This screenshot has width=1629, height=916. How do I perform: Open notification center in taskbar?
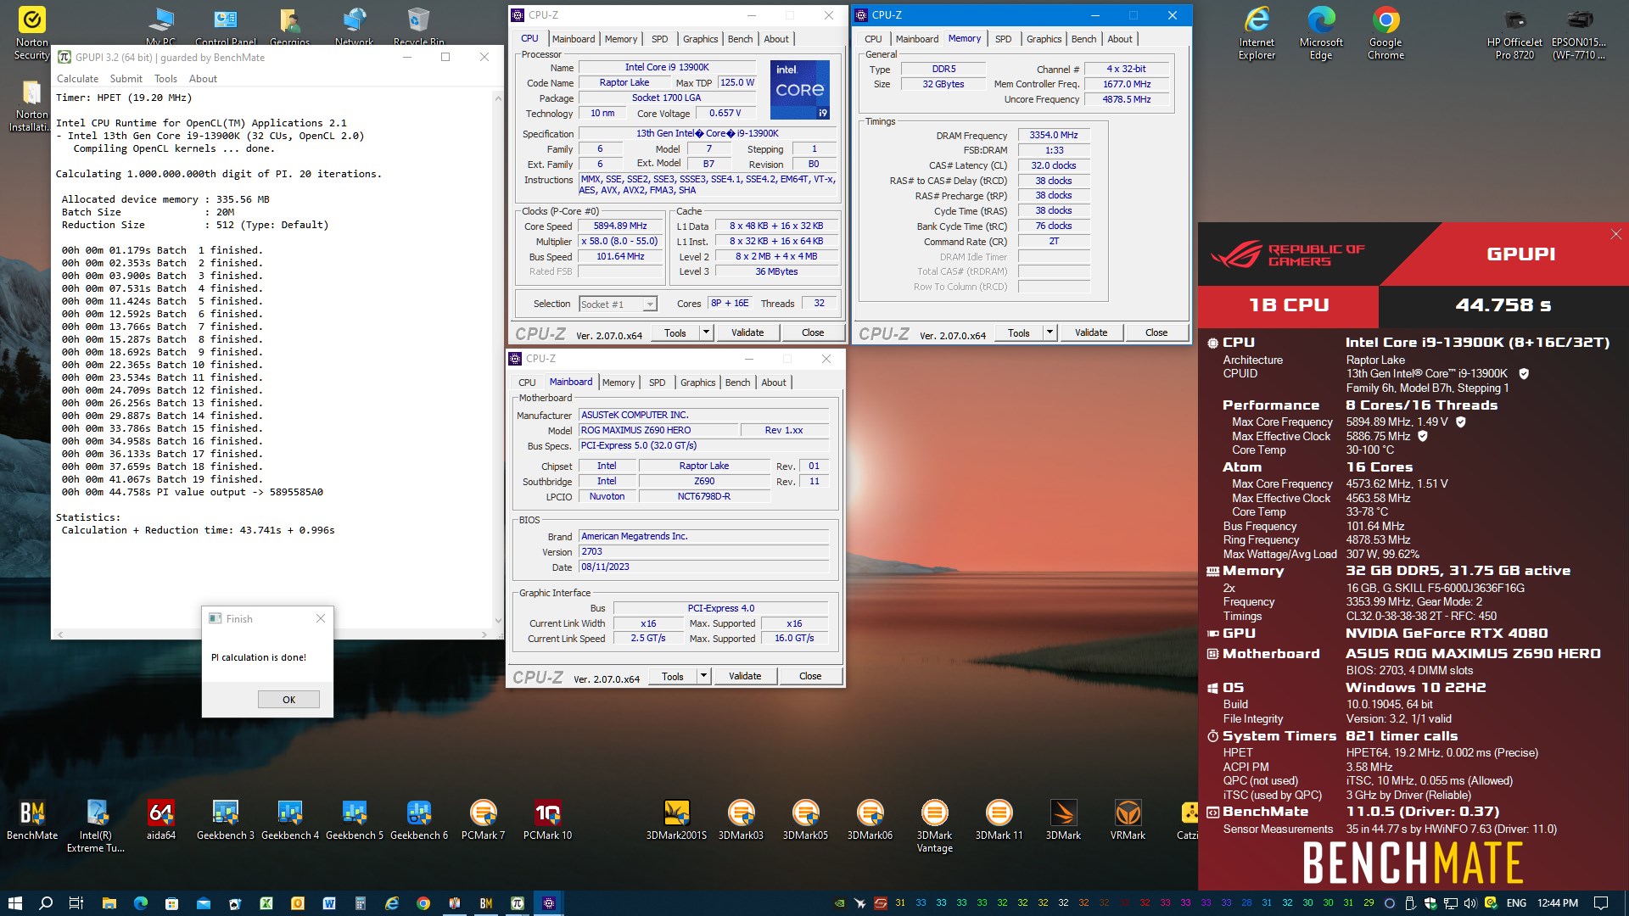(1601, 903)
